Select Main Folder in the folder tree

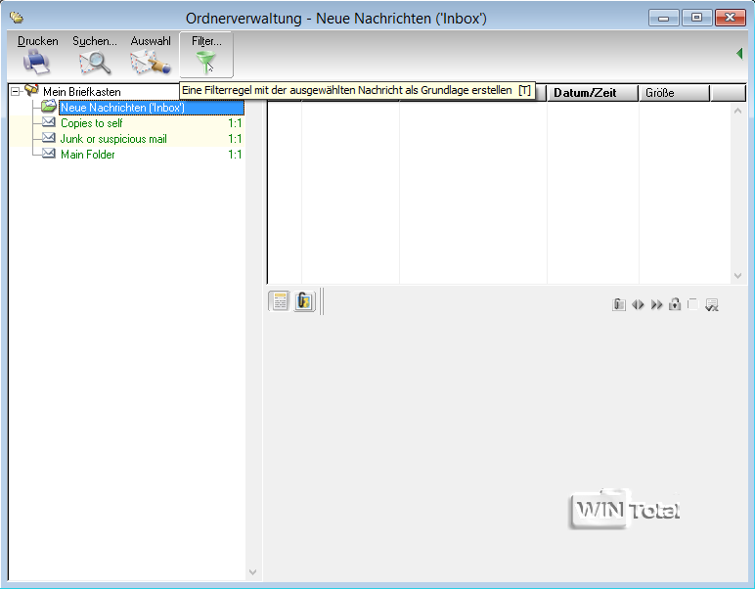pyautogui.click(x=88, y=155)
